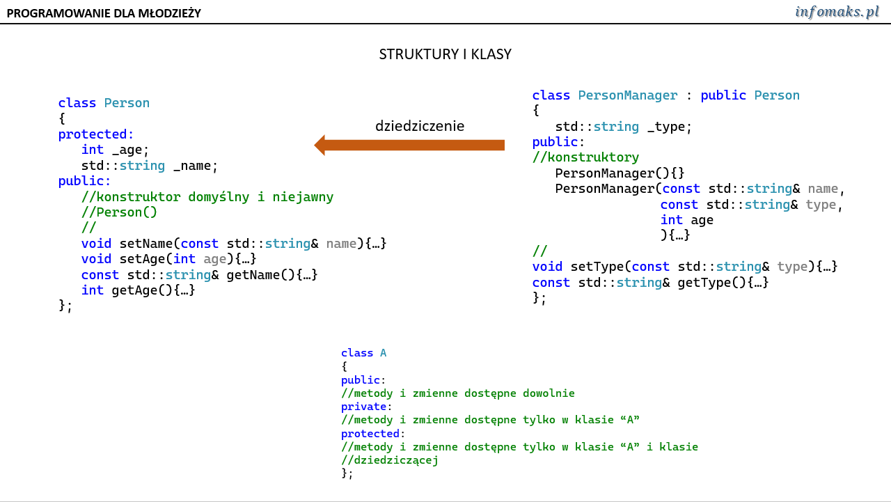Click comment ending 'tylko w klasie “A”'

(x=491, y=420)
